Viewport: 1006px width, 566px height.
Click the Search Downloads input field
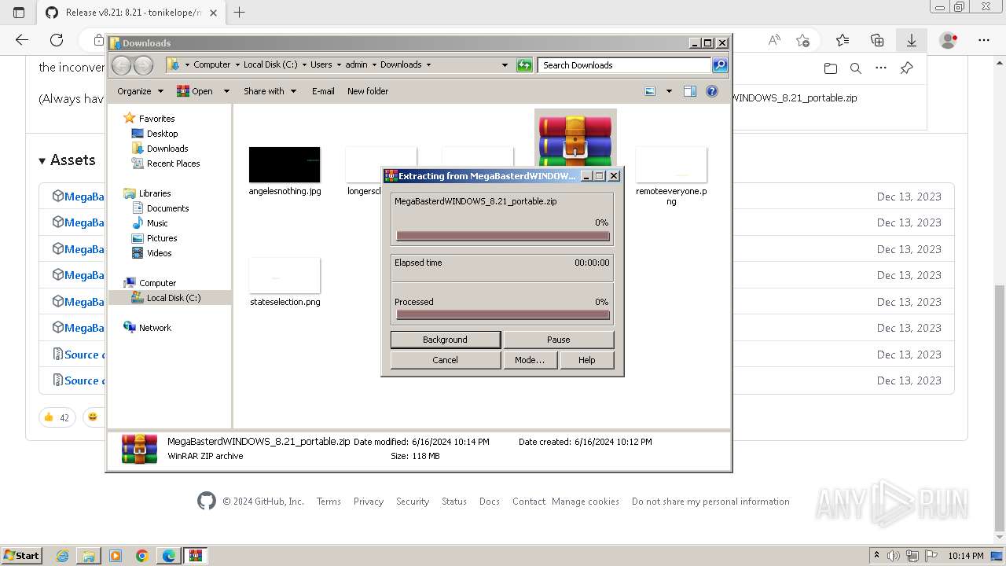[x=625, y=65]
